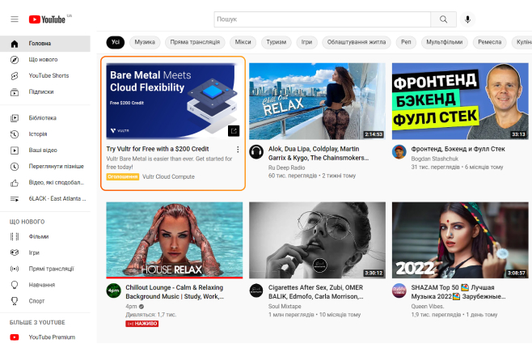
Task: Open the Queen Vibes channel name
Action: point(428,307)
